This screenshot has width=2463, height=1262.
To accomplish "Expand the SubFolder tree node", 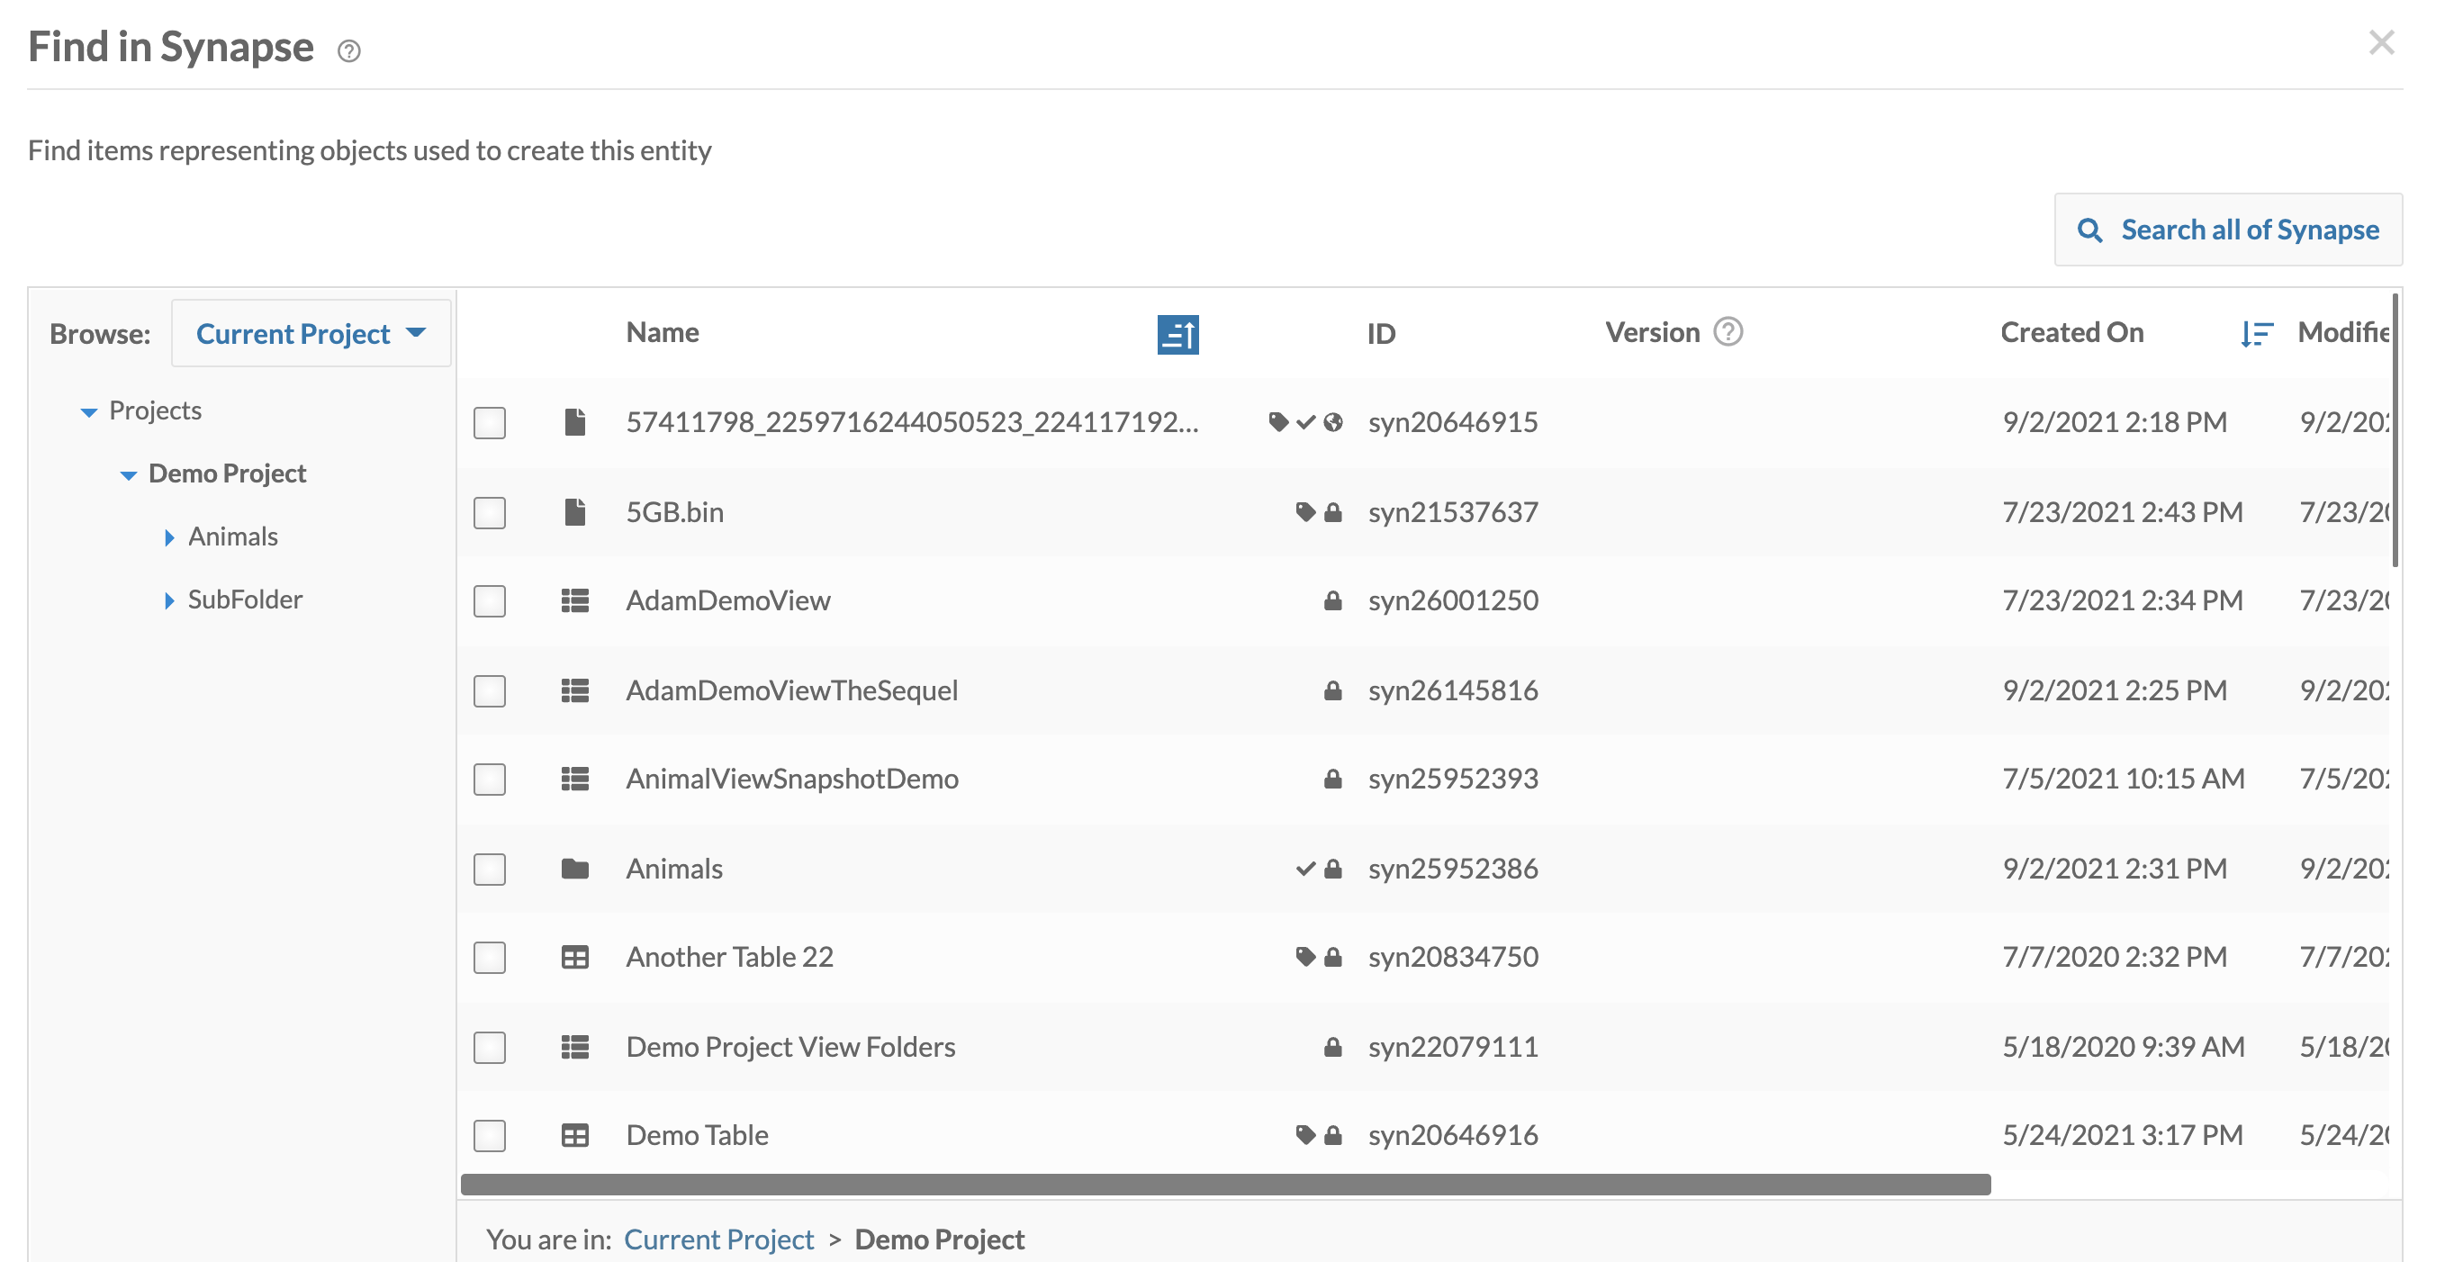I will pyautogui.click(x=169, y=600).
